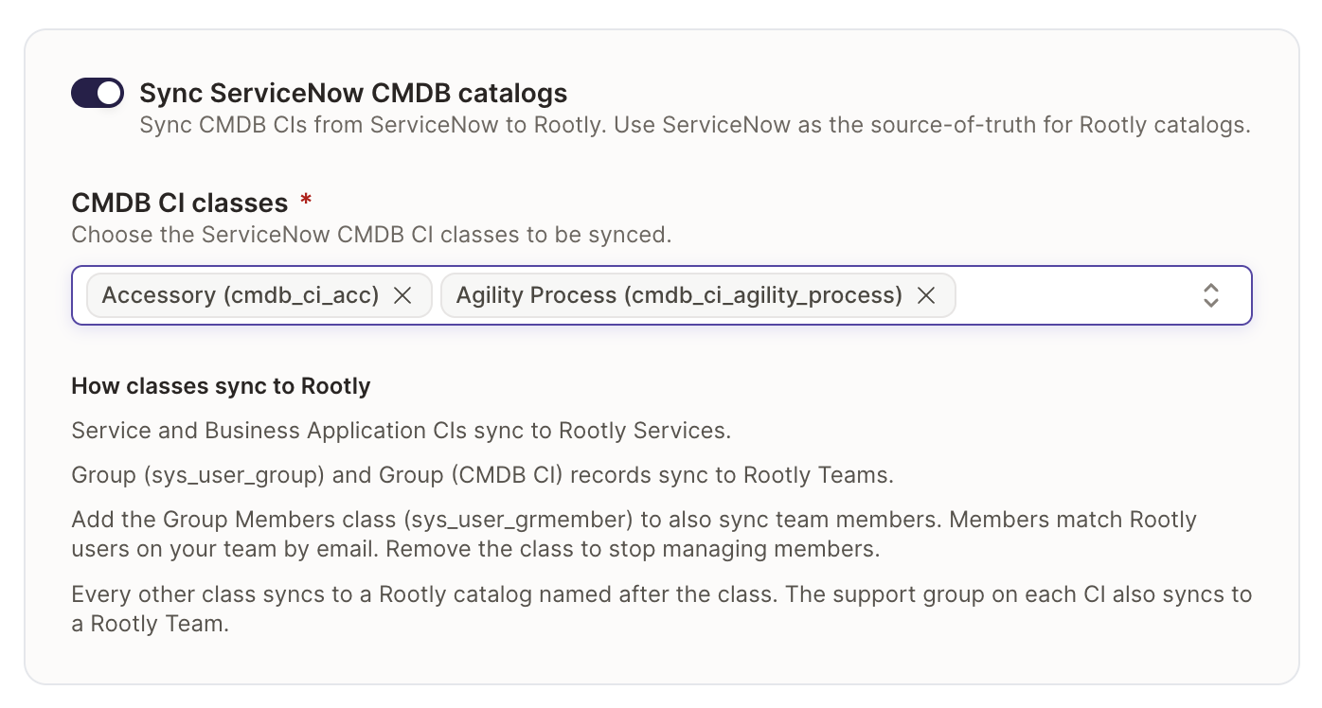Select the Accessory (cmdb_ci_acc) chip label

point(241,295)
